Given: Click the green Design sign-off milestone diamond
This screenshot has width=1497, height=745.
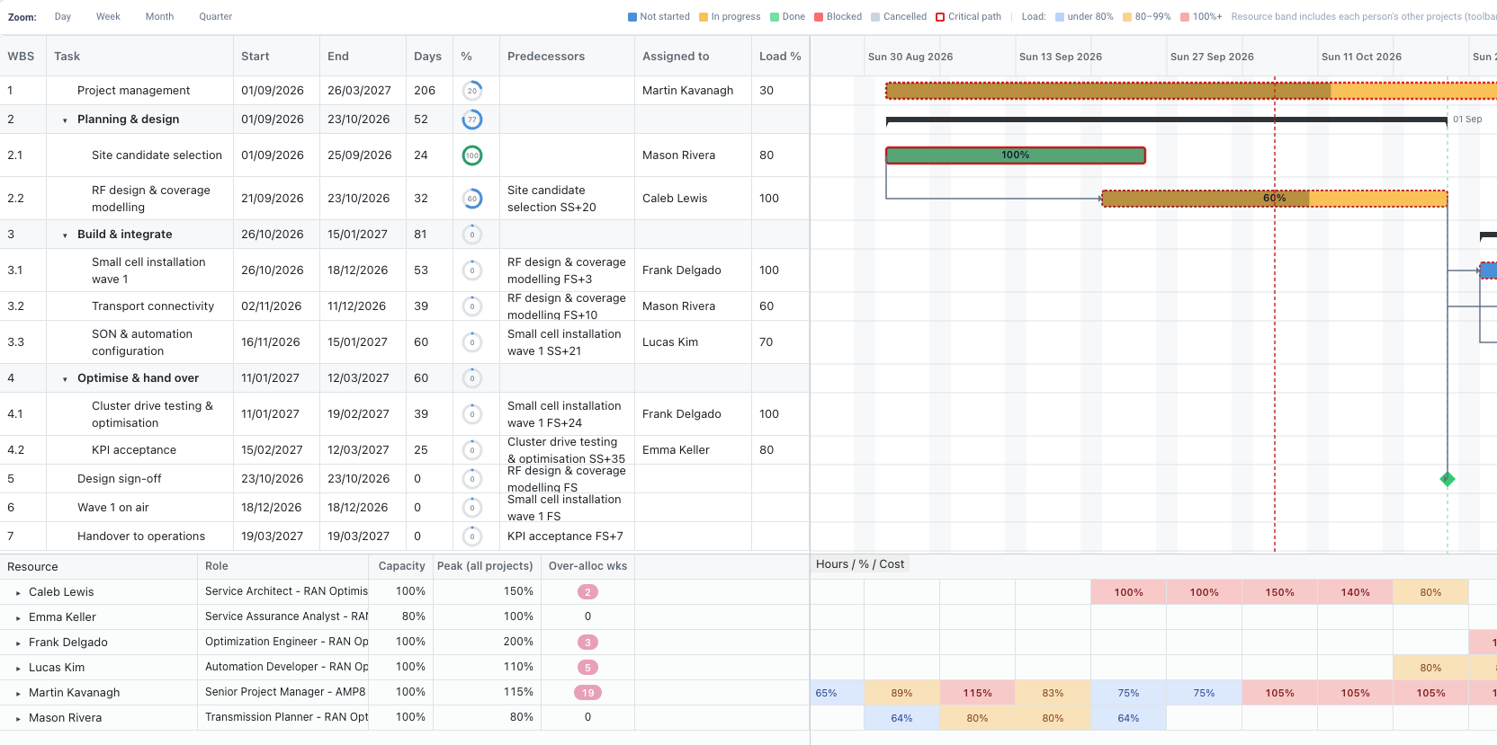Looking at the screenshot, I should tap(1448, 479).
